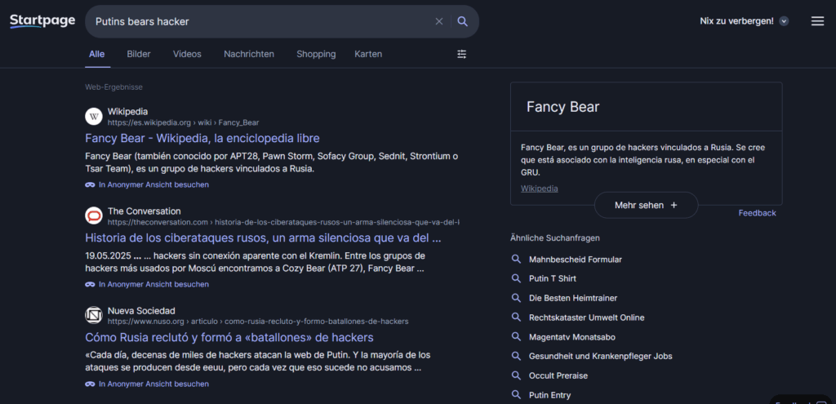Viewport: 836px width, 404px height.
Task: Open the Cómo Rusia reclutó result link
Action: (229, 337)
